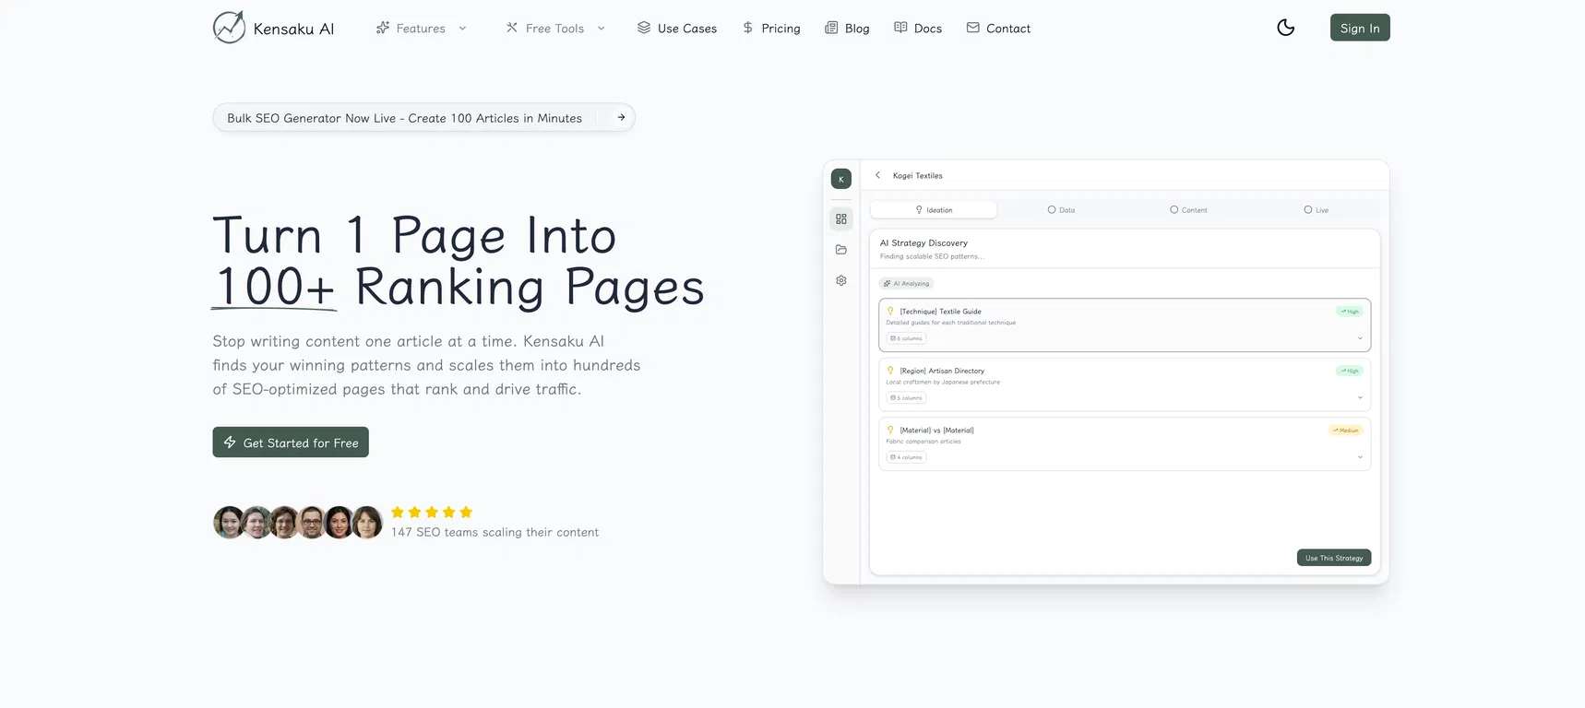Click the Sign In button
The image size is (1585, 708).
[x=1359, y=28]
